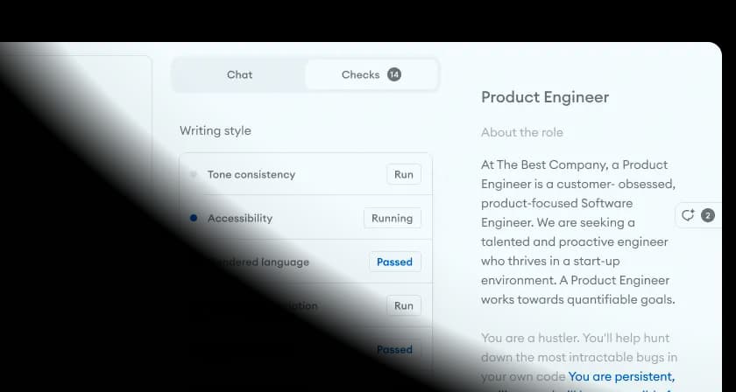This screenshot has width=736, height=392.
Task: Click the grey status dot beside Tone consistency
Action: click(x=194, y=174)
